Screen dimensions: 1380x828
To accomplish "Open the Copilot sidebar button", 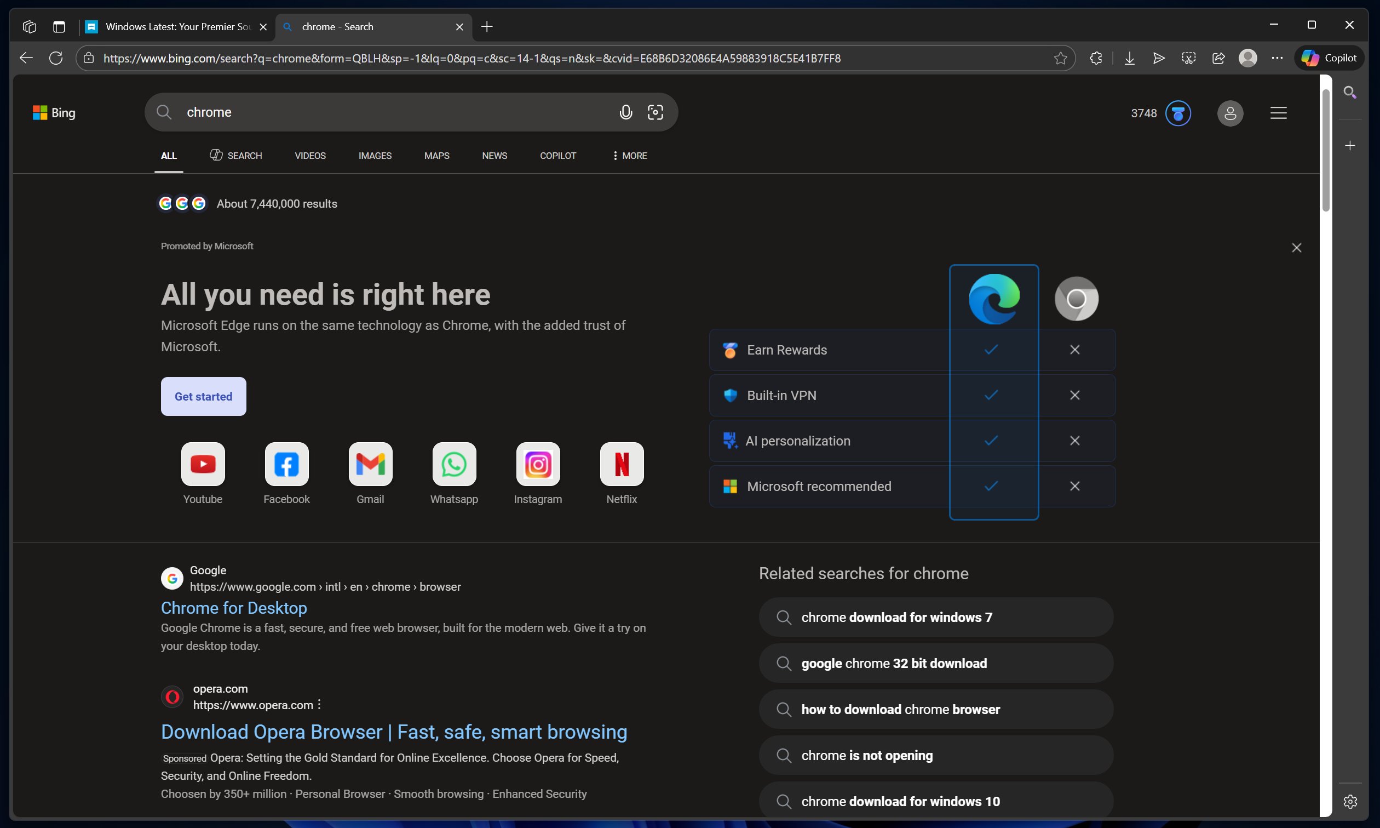I will (1329, 58).
